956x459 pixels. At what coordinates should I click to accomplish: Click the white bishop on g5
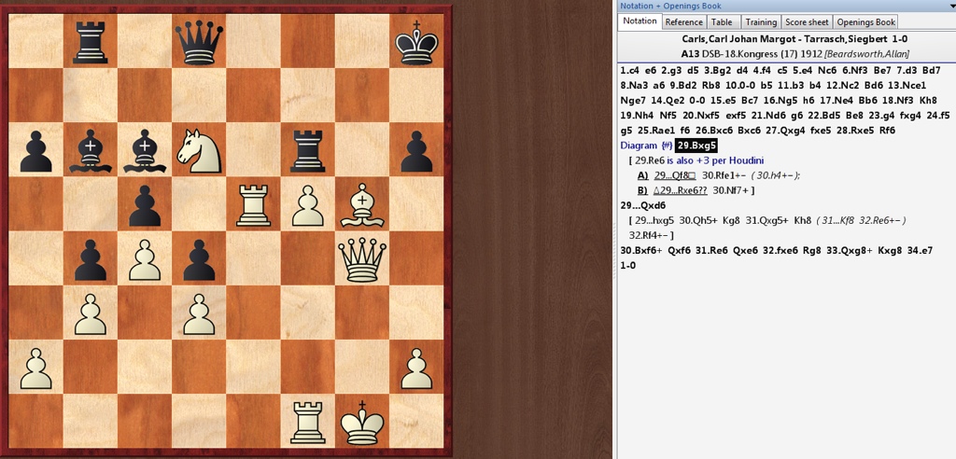click(361, 203)
